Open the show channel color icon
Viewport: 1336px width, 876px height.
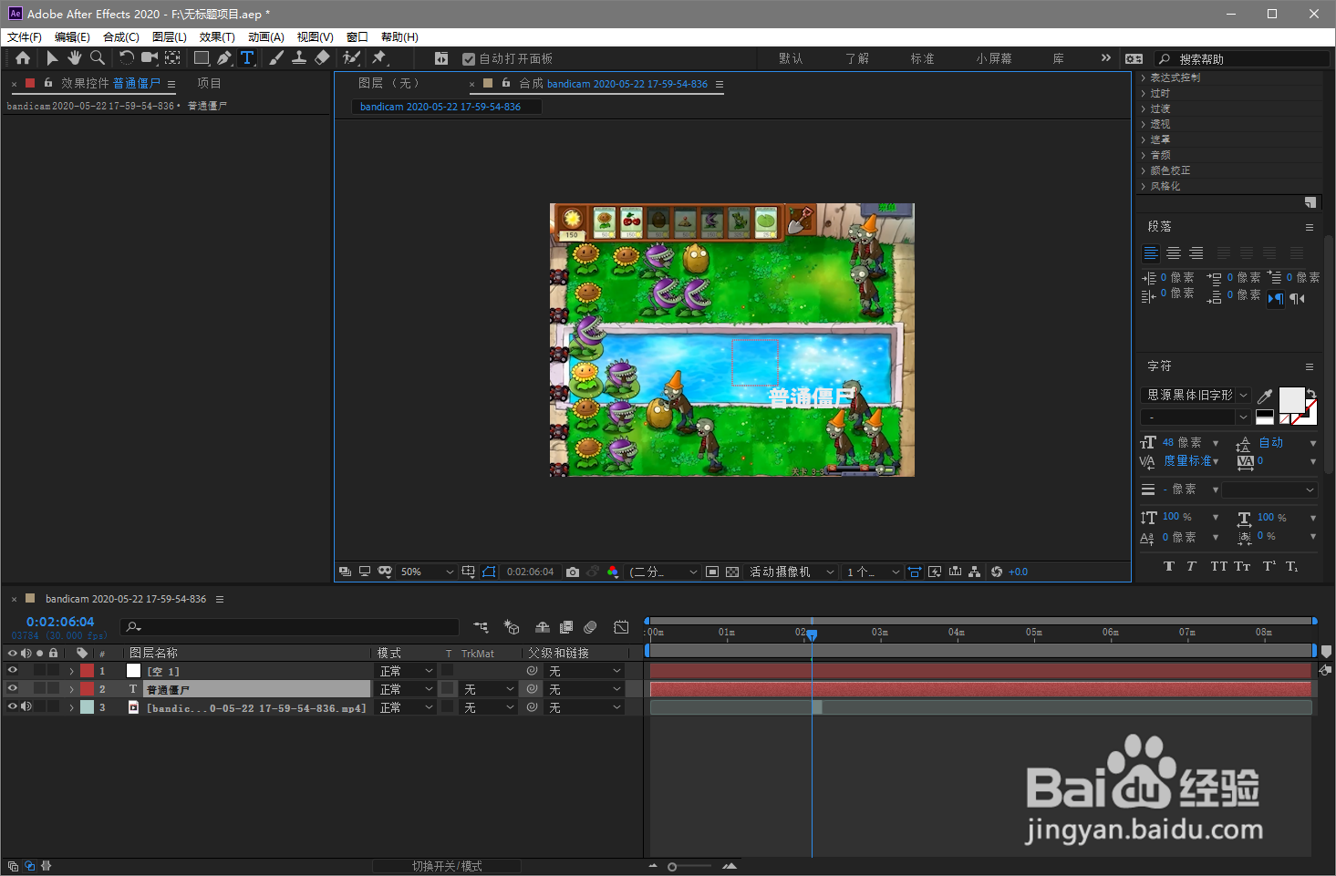tap(613, 572)
